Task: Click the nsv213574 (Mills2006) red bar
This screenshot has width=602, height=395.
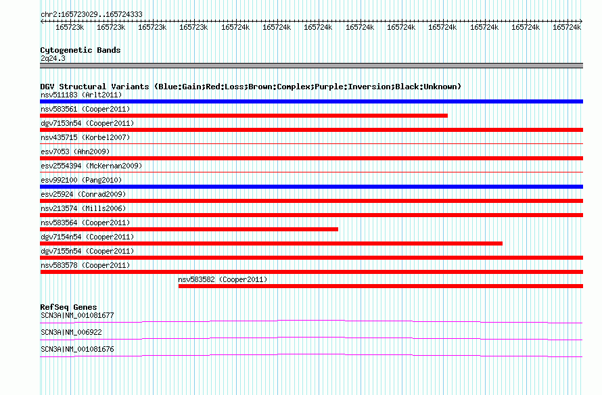Action: click(311, 215)
